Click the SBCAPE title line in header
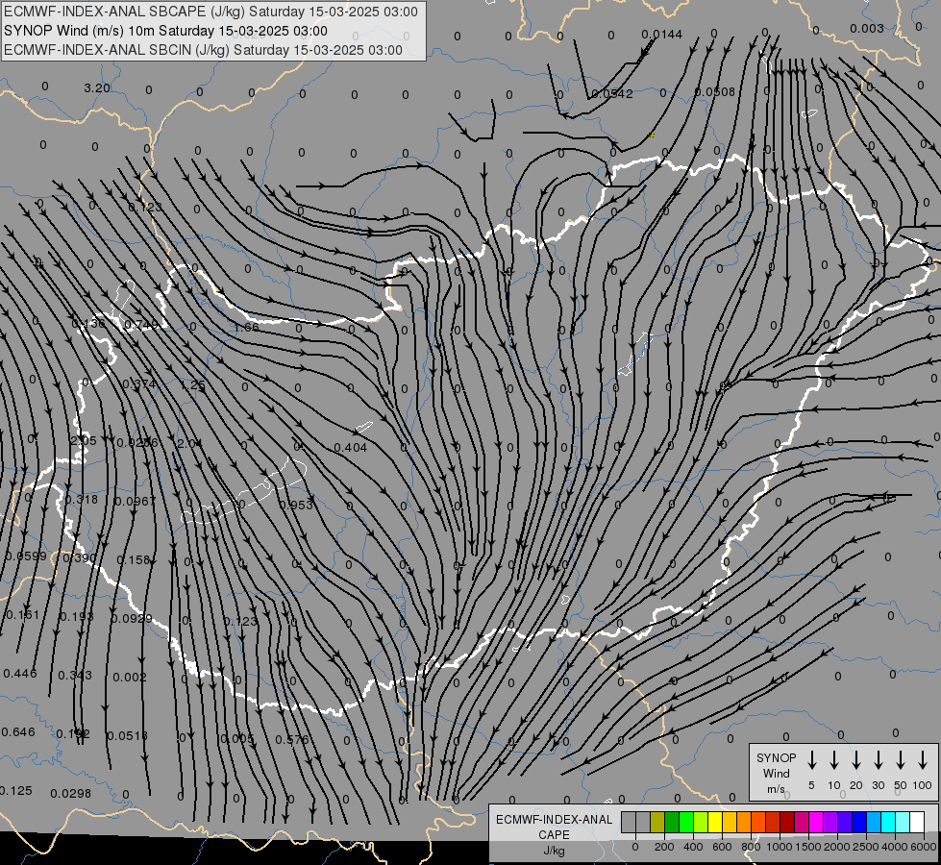 click(x=210, y=12)
